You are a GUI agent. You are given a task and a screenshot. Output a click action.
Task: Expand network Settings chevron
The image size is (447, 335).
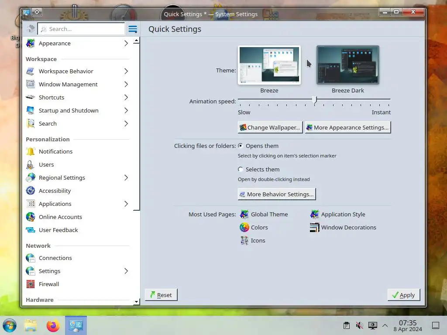126,271
